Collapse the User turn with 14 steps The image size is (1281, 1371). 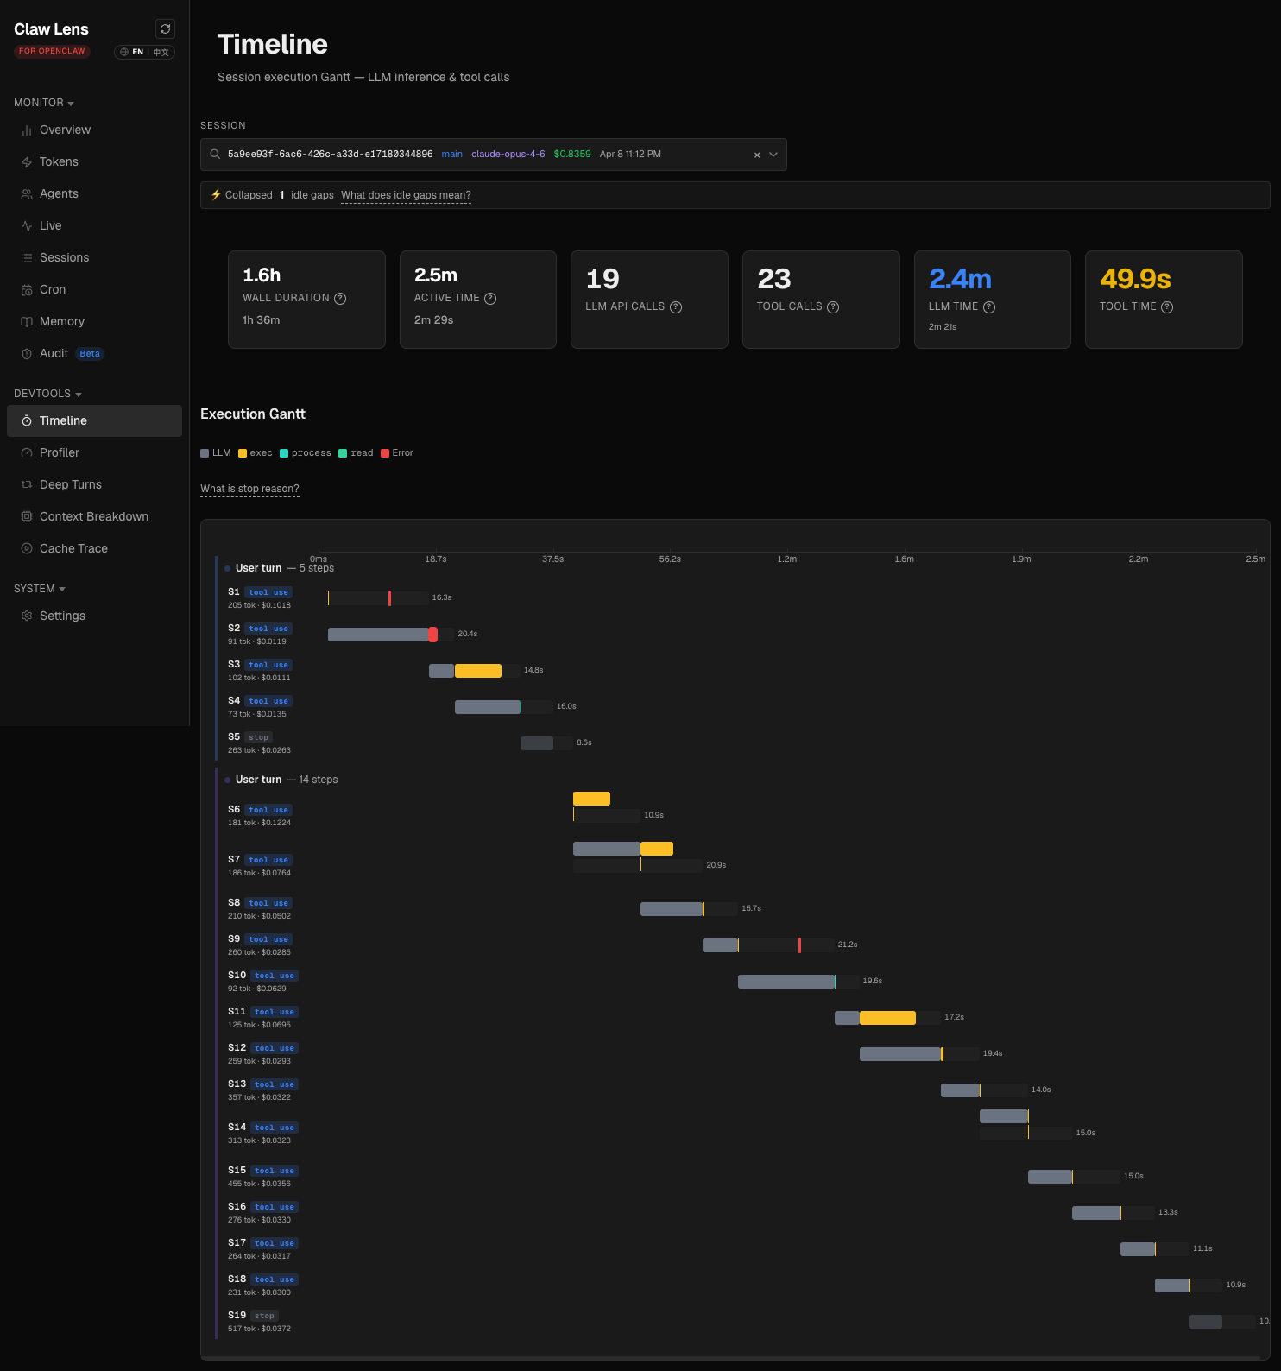coord(282,780)
